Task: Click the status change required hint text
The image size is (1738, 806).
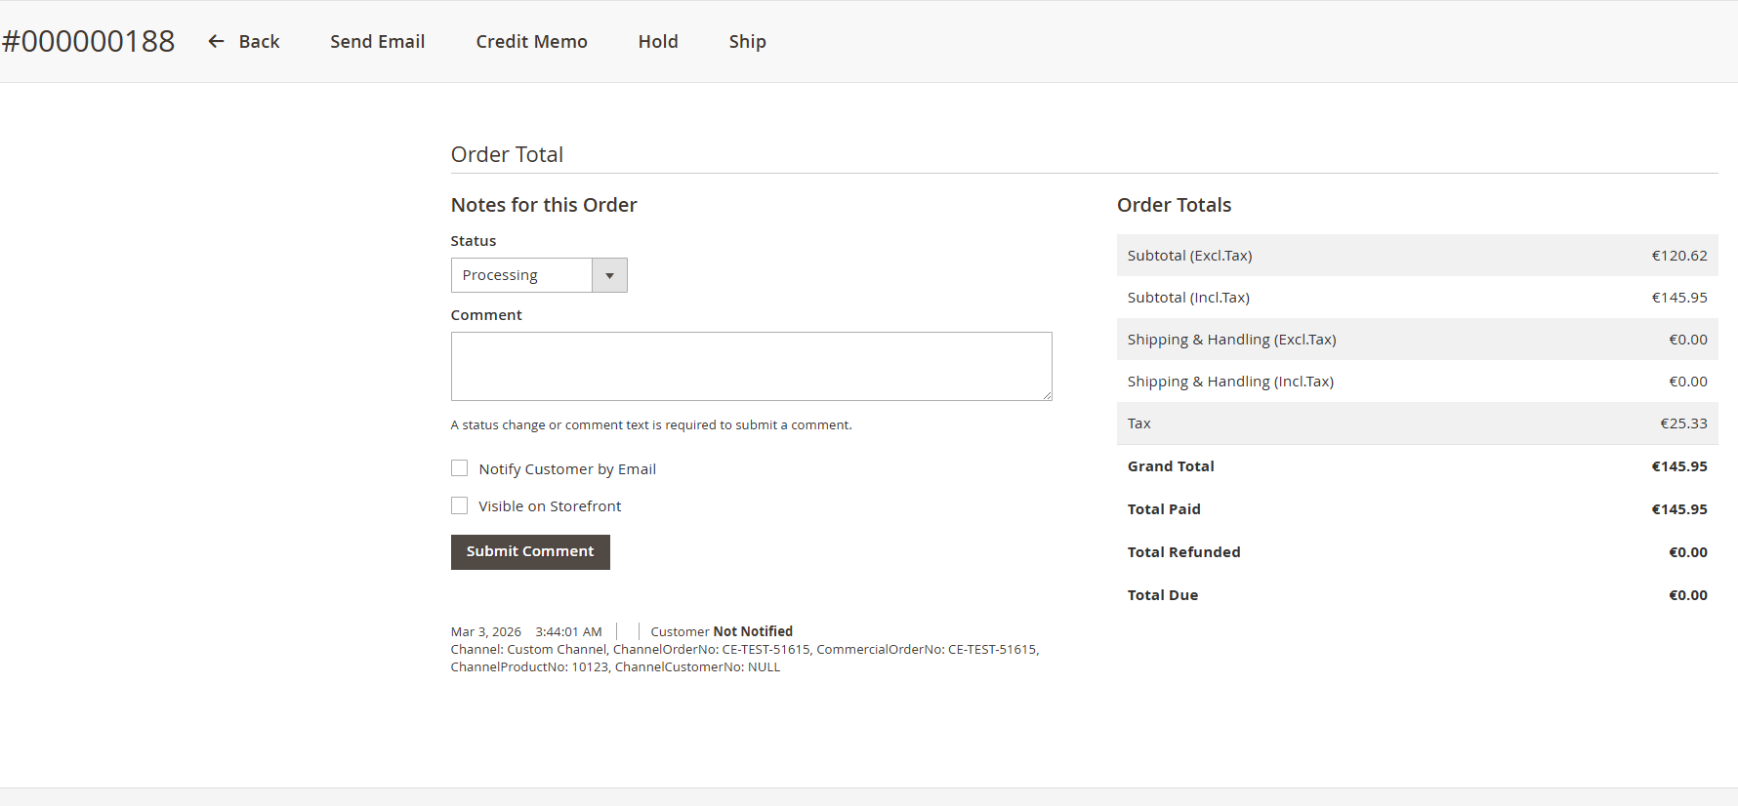Action: point(651,424)
